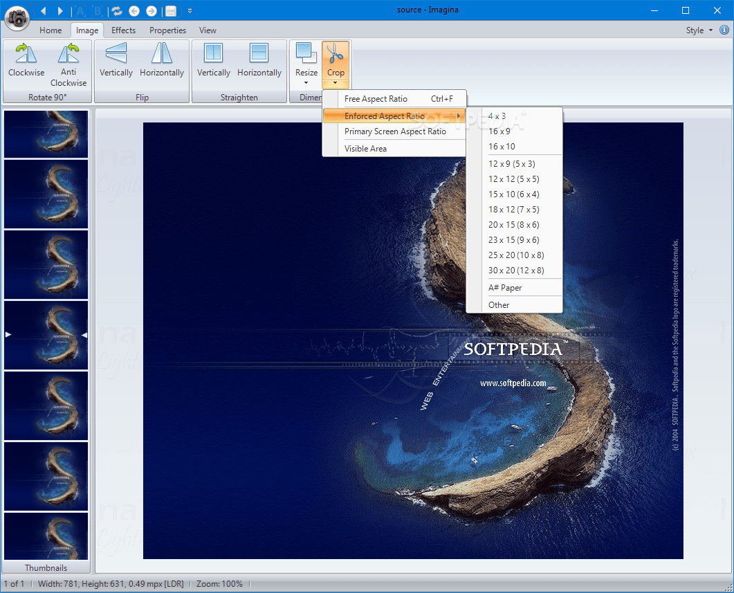Open the Effects tab

pos(124,30)
